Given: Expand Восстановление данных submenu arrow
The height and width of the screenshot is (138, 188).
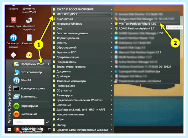Looking at the screenshot, I should click(x=111, y=33).
